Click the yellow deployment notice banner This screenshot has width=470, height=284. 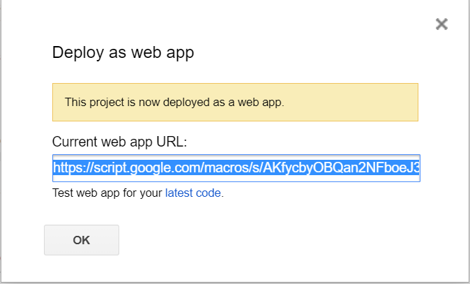pyautogui.click(x=235, y=102)
